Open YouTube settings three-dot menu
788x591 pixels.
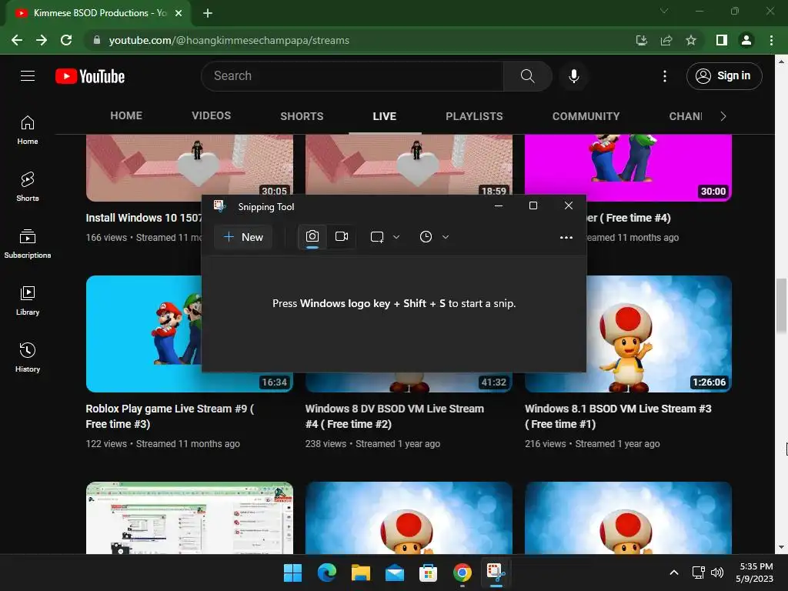(664, 76)
